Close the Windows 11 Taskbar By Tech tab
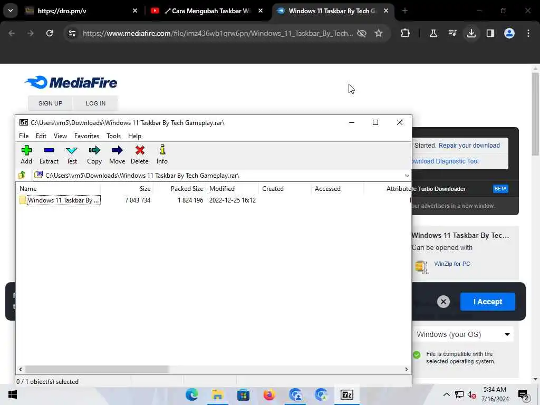Image resolution: width=540 pixels, height=405 pixels. coord(386,11)
